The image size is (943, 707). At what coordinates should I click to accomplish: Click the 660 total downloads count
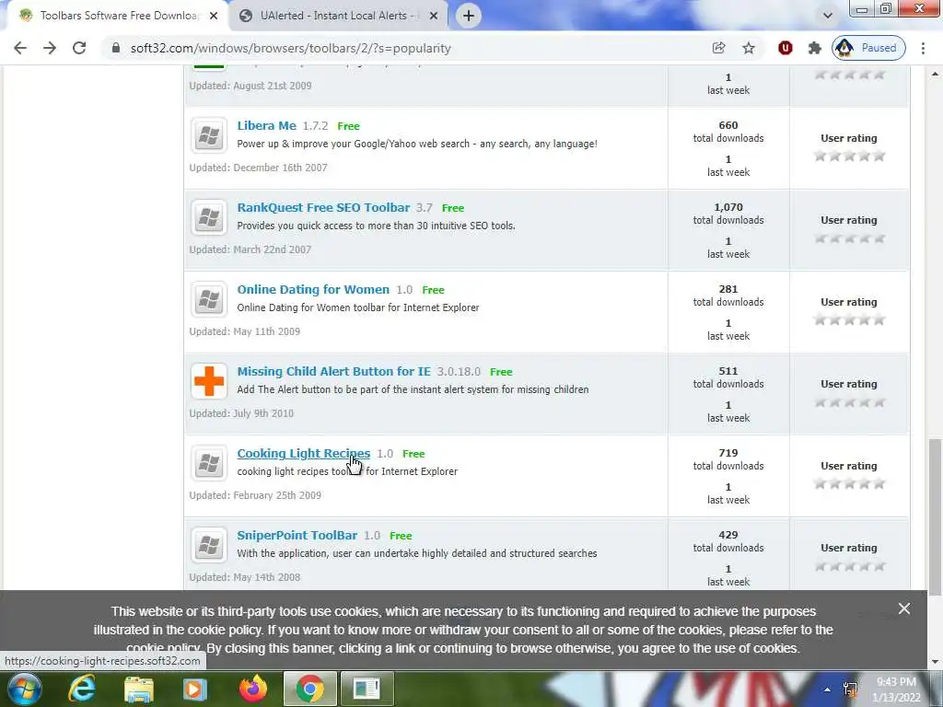(728, 125)
